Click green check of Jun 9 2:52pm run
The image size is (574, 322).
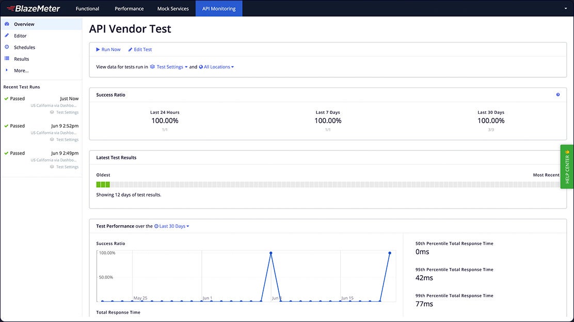tap(6, 126)
